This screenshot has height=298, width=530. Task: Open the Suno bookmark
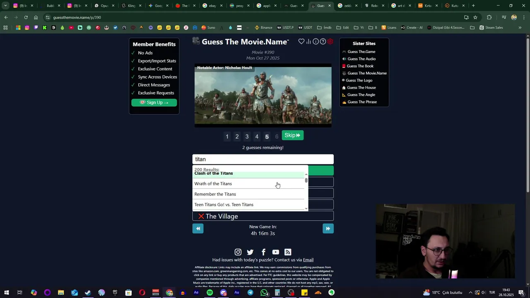pos(208,28)
